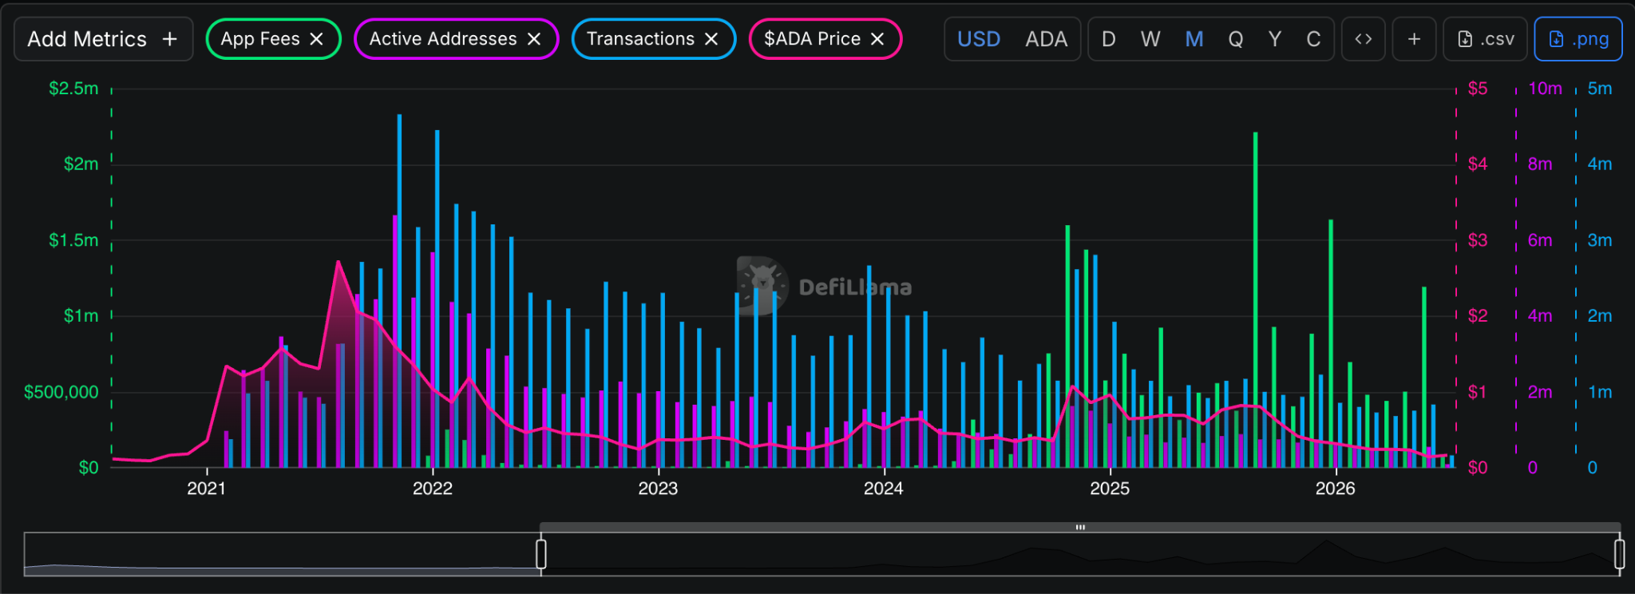Screen dimensions: 1635x594
Task: Click the 10m Active Addresses axis label
Action: coord(1545,89)
